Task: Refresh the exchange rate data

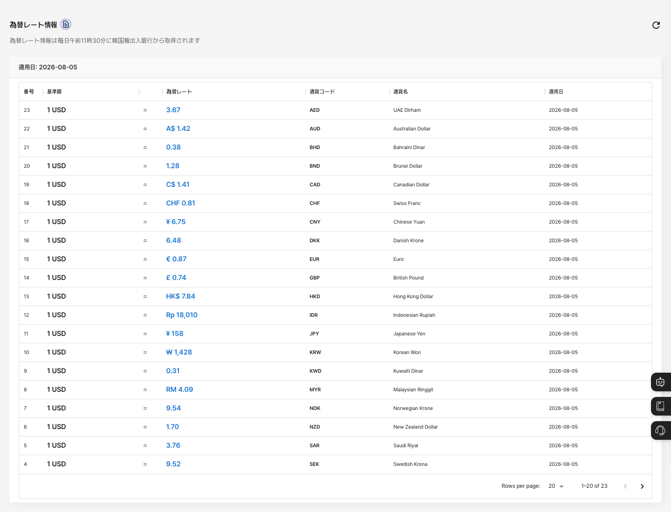Action: [x=656, y=25]
